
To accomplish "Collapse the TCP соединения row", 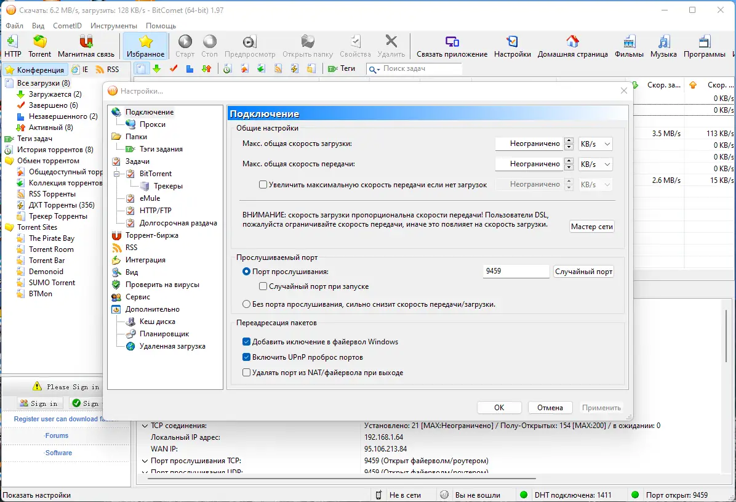I will pos(145,426).
